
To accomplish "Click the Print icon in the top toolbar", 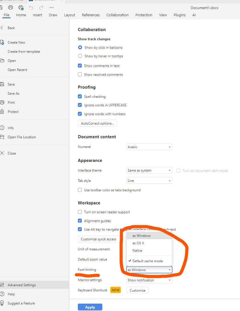I will [11, 7].
